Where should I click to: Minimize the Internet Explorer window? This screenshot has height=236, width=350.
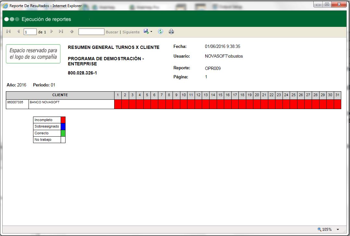(318, 5)
